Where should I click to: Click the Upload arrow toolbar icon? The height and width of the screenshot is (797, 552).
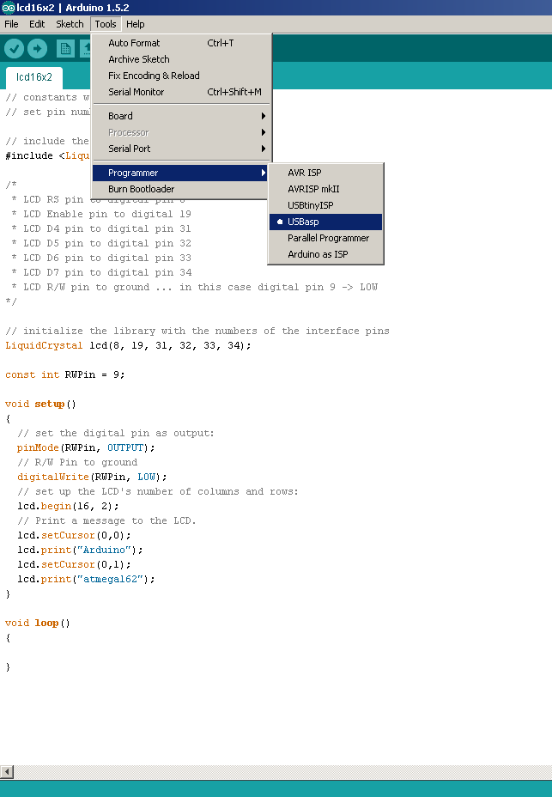point(37,49)
